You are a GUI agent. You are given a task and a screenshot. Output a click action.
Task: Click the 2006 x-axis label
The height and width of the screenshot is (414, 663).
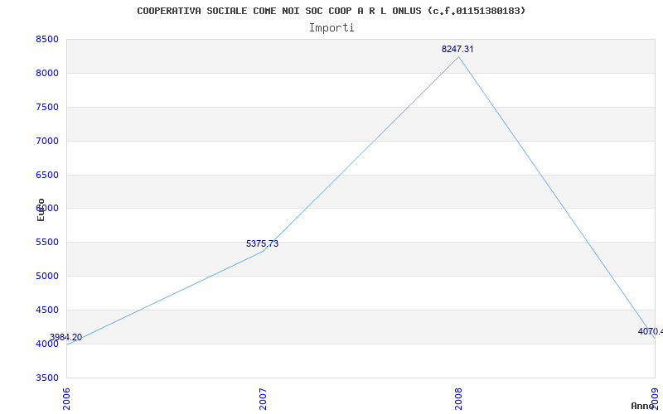pos(67,397)
